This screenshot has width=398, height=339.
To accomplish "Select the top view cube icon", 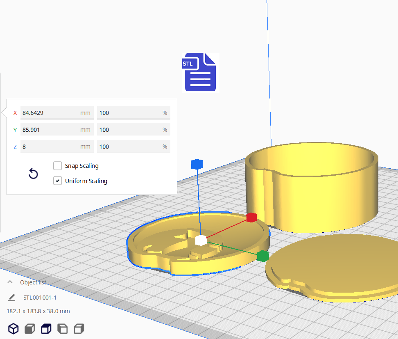I will click(x=46, y=328).
